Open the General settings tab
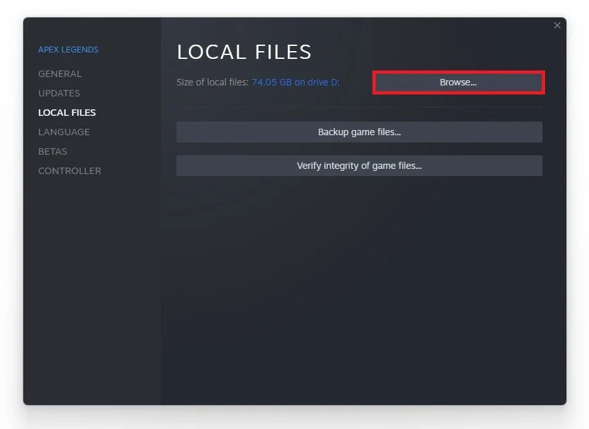Image resolution: width=589 pixels, height=429 pixels. (60, 74)
